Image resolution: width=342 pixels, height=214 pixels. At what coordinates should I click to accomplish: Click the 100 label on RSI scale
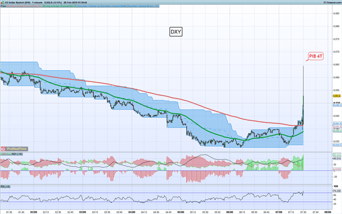click(x=335, y=186)
